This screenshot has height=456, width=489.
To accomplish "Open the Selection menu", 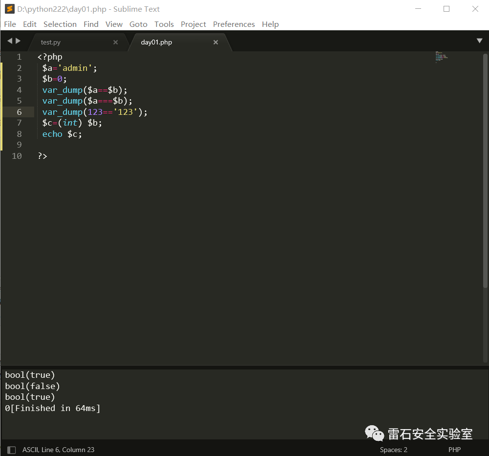I will tap(60, 24).
